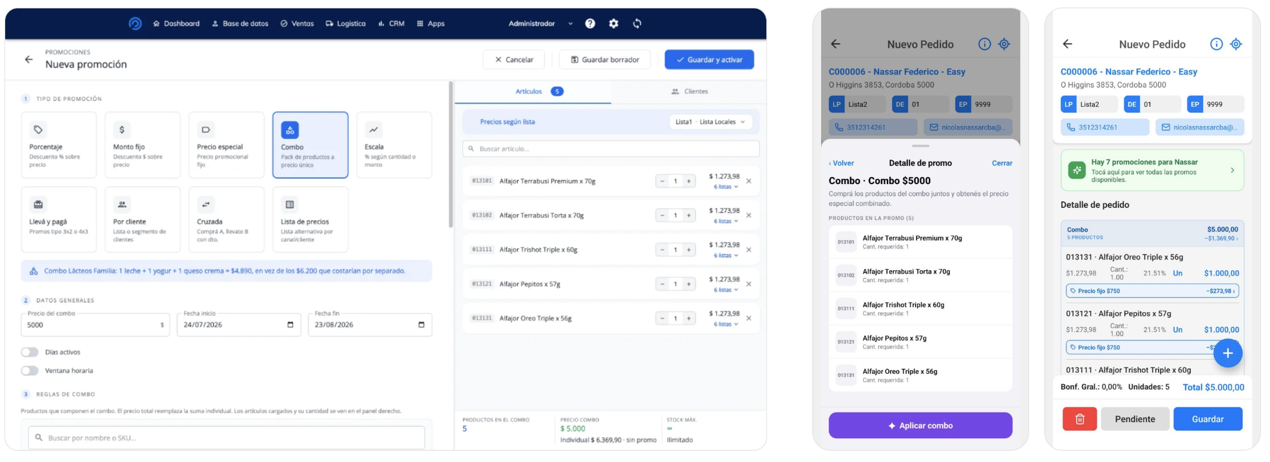
Task: Switch to the Artículos tab
Action: (x=533, y=91)
